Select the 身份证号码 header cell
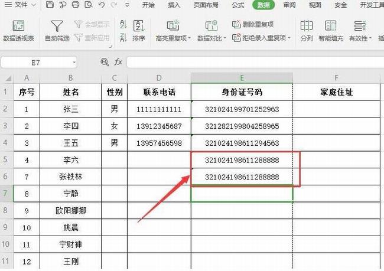The height and width of the screenshot is (271, 384). point(242,92)
